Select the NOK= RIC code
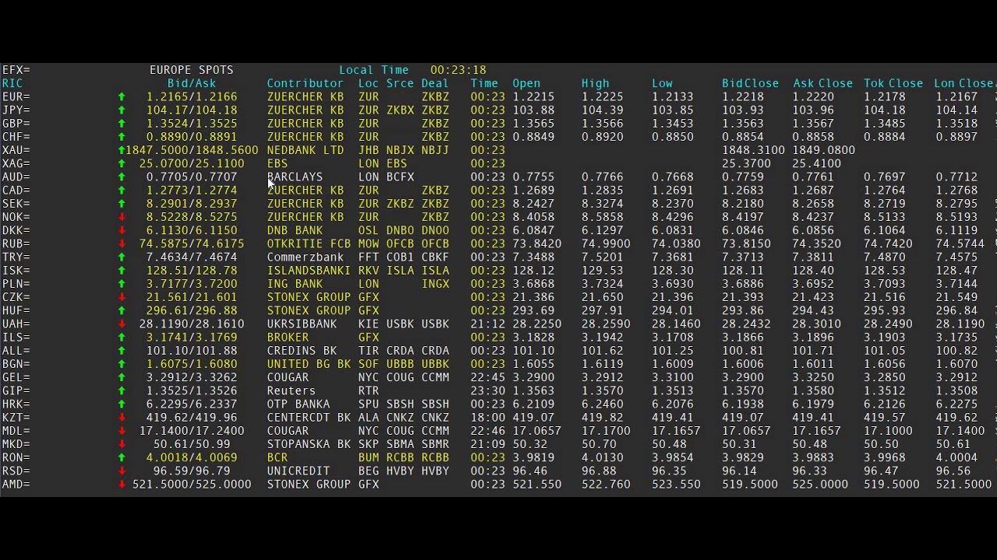 point(16,217)
